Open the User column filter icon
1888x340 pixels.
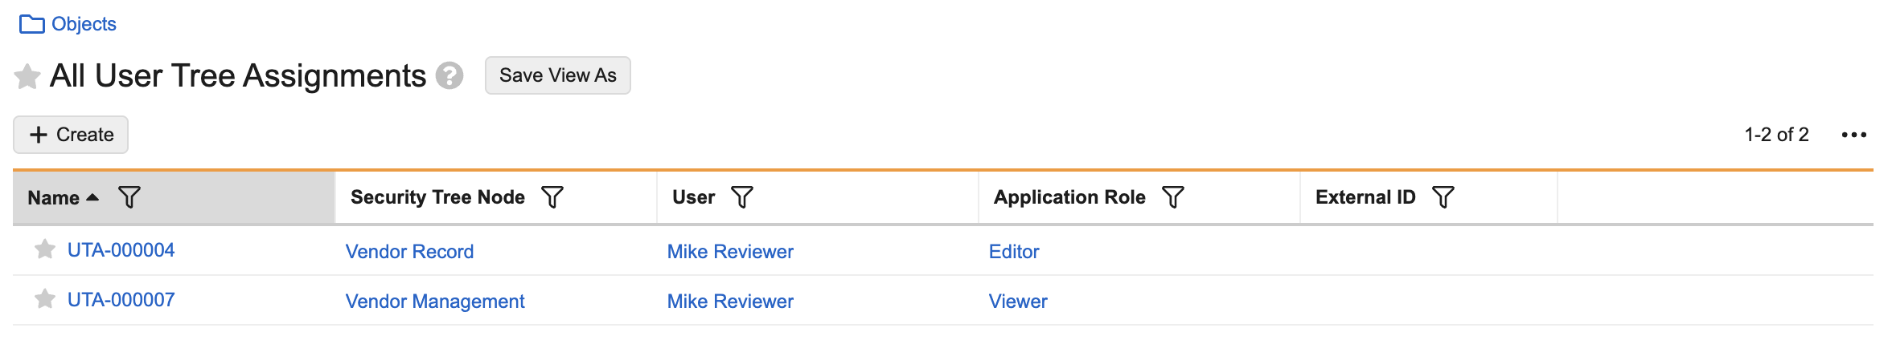(x=742, y=197)
